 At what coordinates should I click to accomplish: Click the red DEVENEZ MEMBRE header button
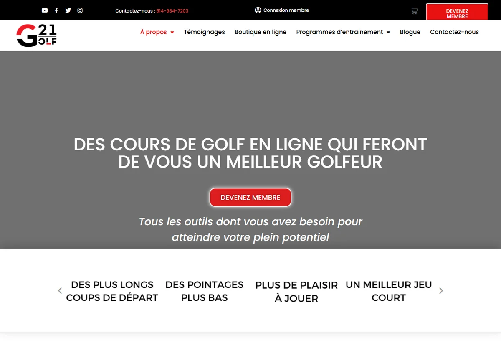coord(457,12)
